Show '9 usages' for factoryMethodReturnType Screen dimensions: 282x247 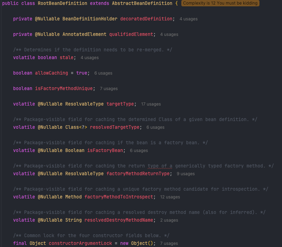(186, 174)
